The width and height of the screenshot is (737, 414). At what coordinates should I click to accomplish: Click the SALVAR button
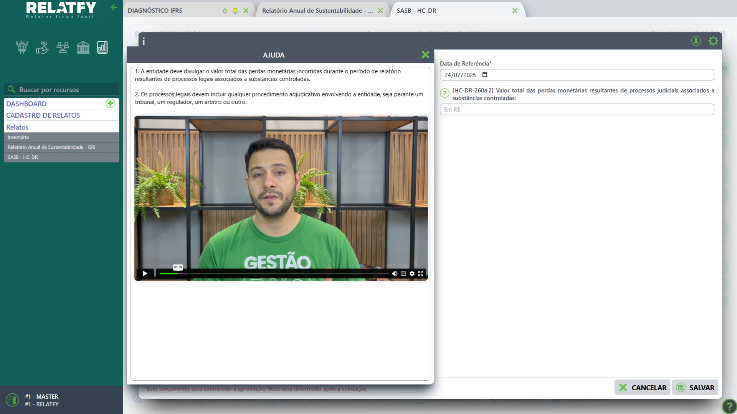click(x=695, y=388)
